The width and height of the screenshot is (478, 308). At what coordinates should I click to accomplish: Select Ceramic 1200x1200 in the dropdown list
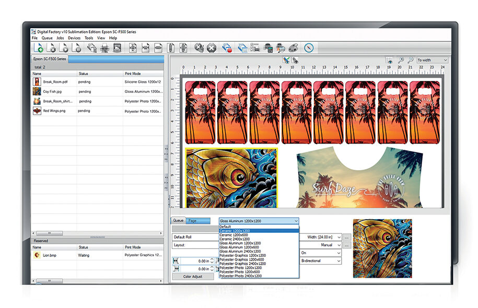pos(259,231)
